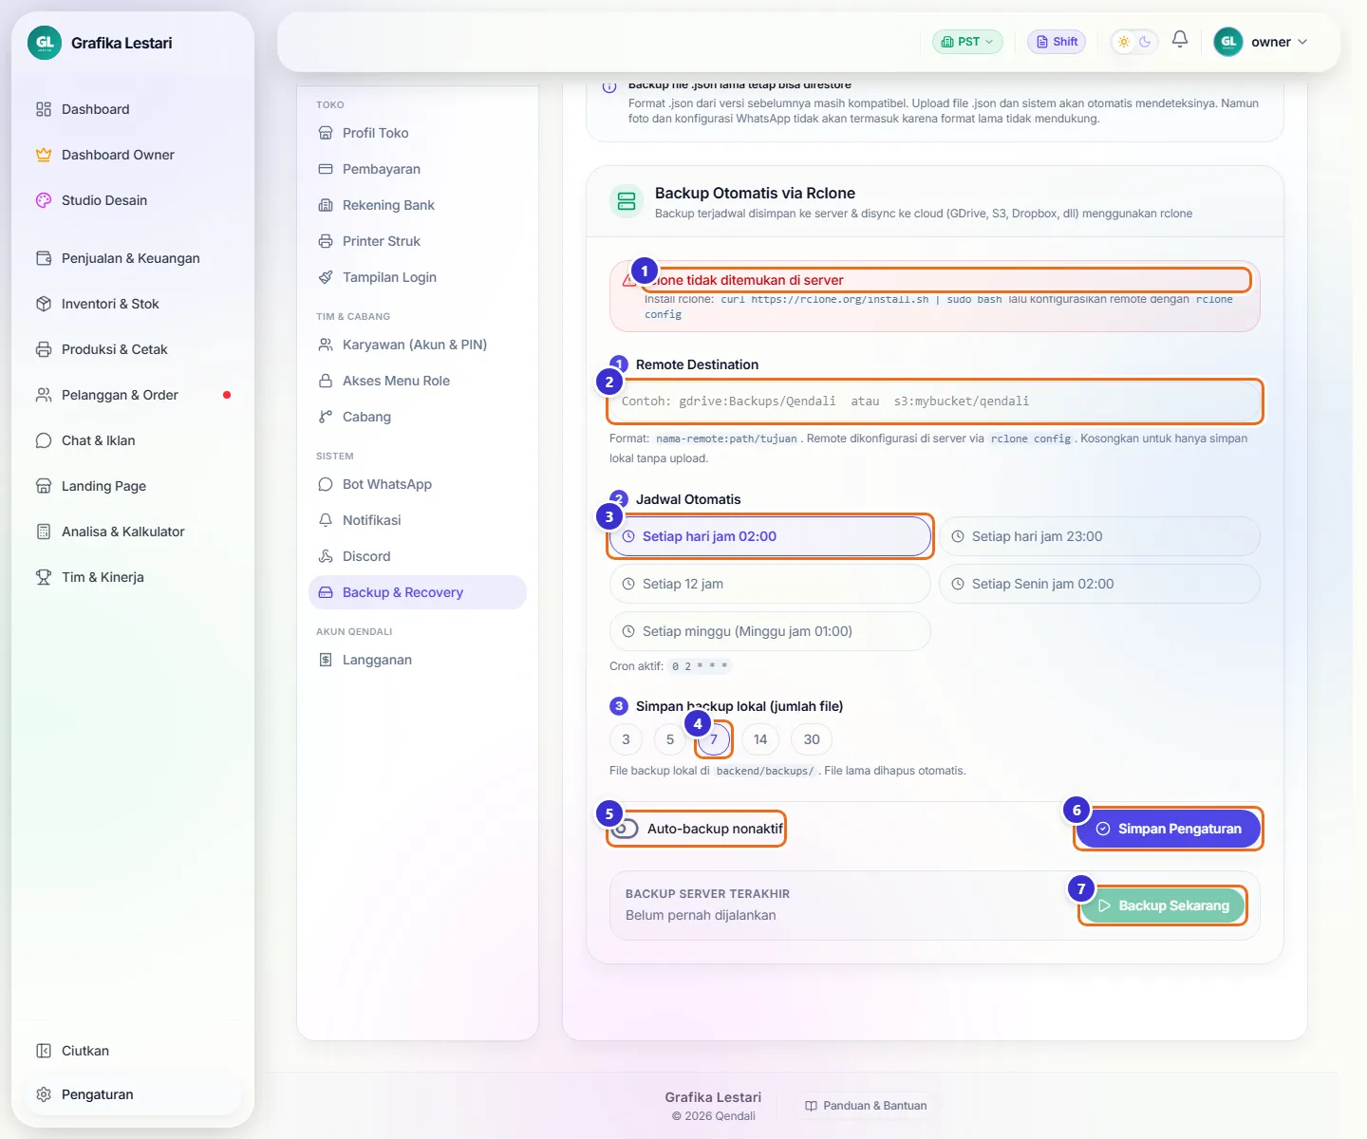Open Bot WhatsApp settings
The image size is (1367, 1139).
pyautogui.click(x=418, y=484)
